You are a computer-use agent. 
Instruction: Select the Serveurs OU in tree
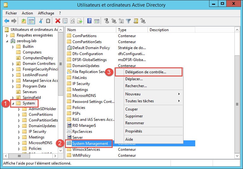(30, 92)
